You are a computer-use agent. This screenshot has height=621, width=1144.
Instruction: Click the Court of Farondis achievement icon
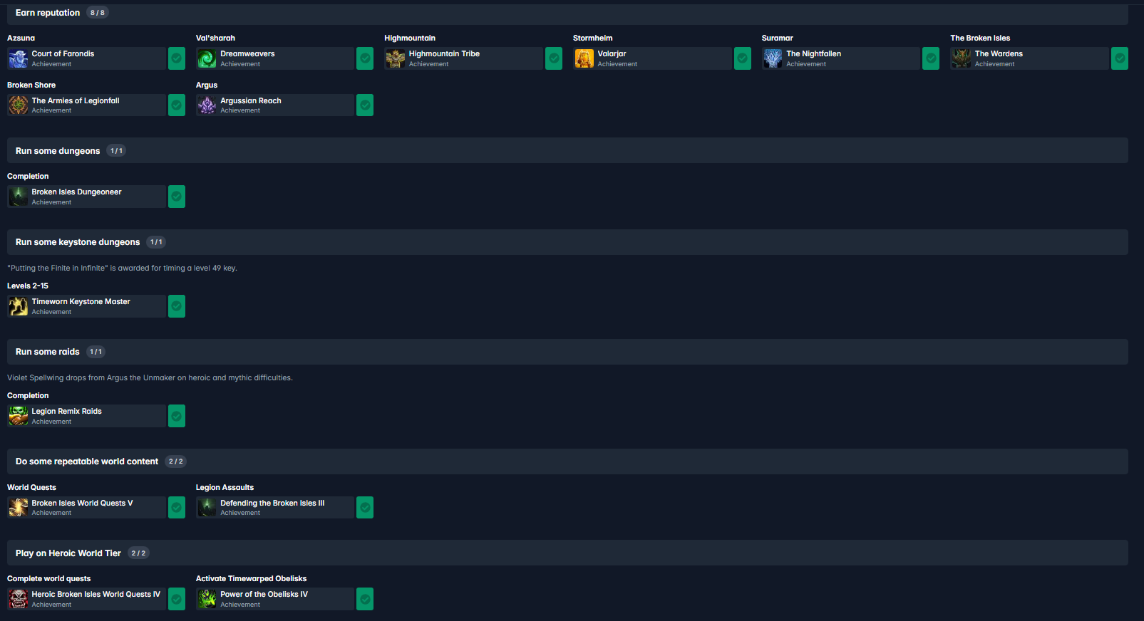coord(18,58)
